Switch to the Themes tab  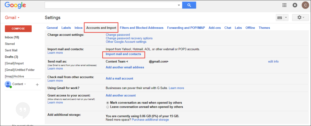point(264,28)
